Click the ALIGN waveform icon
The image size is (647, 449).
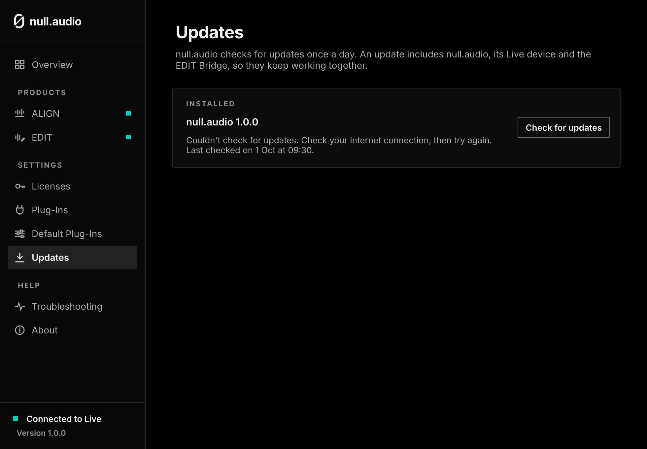pyautogui.click(x=20, y=114)
